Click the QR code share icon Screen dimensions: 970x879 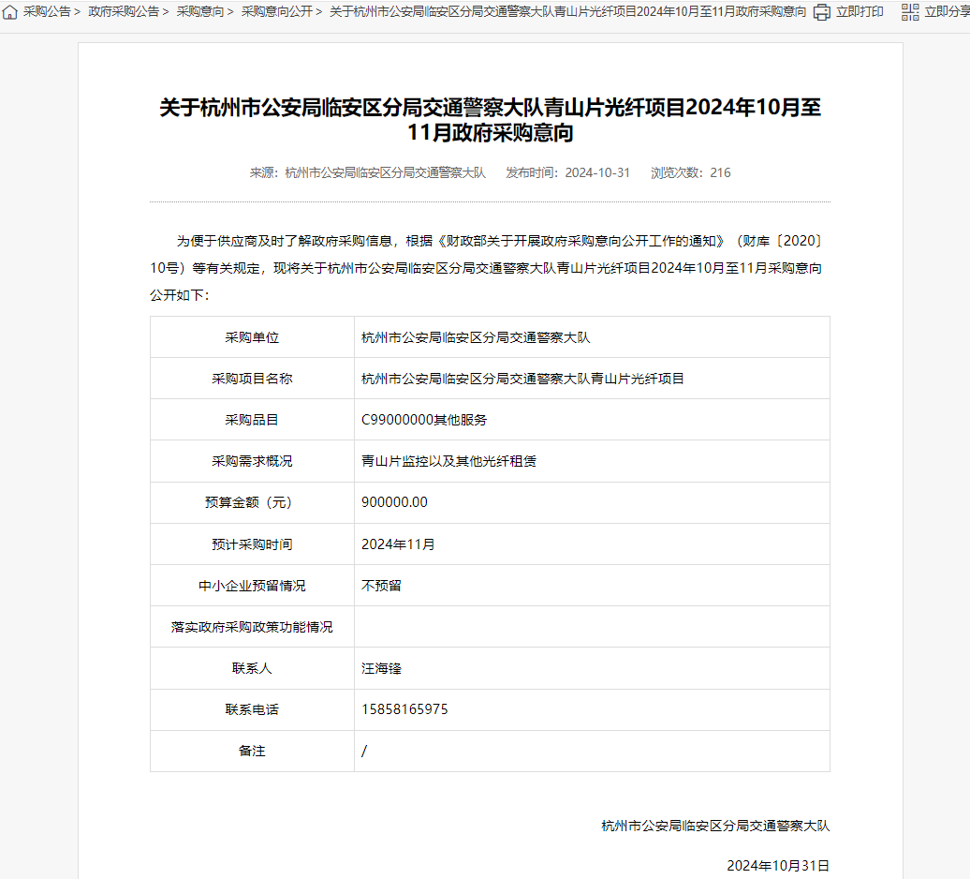[x=910, y=12]
